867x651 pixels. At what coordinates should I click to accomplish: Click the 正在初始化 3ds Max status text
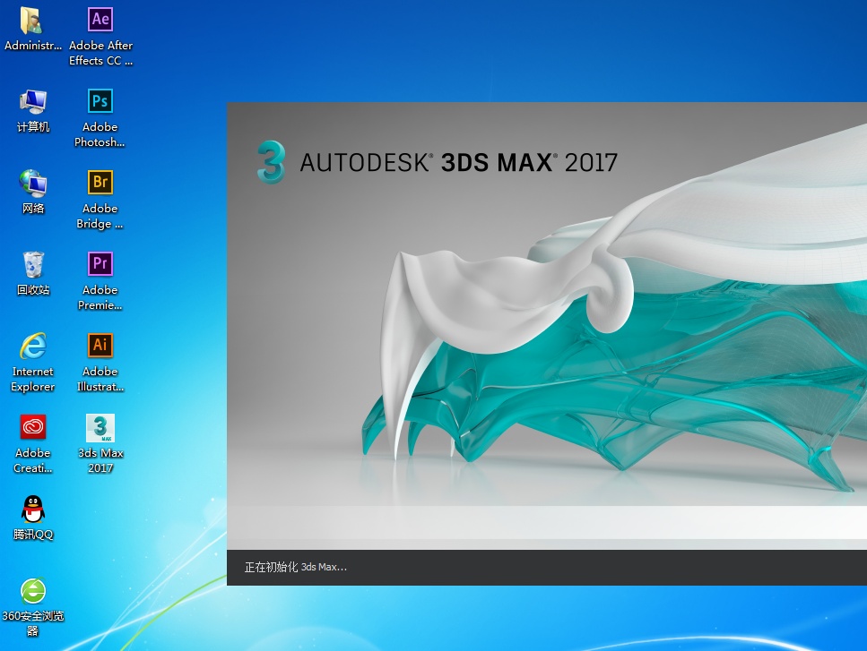tap(296, 567)
